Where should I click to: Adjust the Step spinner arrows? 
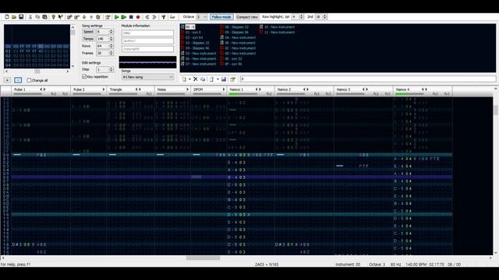[111, 69]
